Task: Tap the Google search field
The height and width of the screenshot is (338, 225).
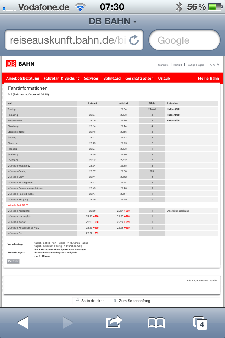Action: (x=185, y=40)
